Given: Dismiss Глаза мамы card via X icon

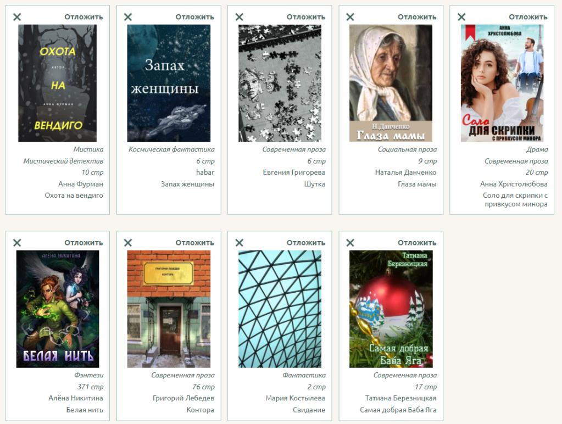Looking at the screenshot, I should click(350, 17).
